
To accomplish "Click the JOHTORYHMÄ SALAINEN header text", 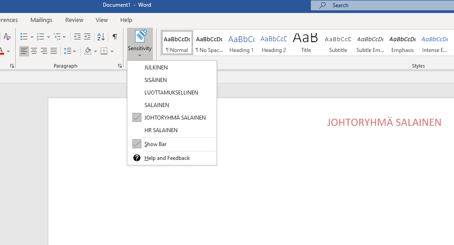I will 384,122.
